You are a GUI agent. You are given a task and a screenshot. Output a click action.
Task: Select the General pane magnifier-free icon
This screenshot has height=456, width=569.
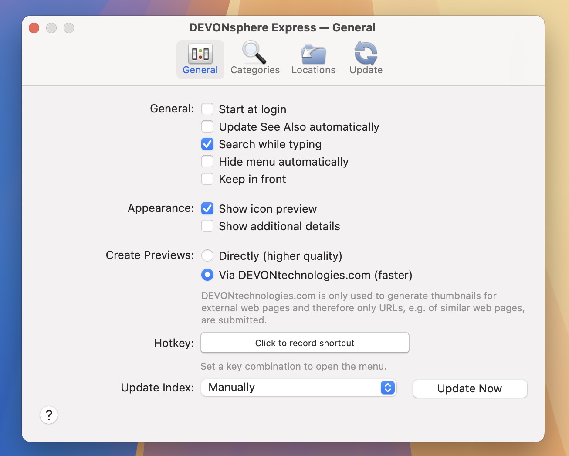(200, 54)
